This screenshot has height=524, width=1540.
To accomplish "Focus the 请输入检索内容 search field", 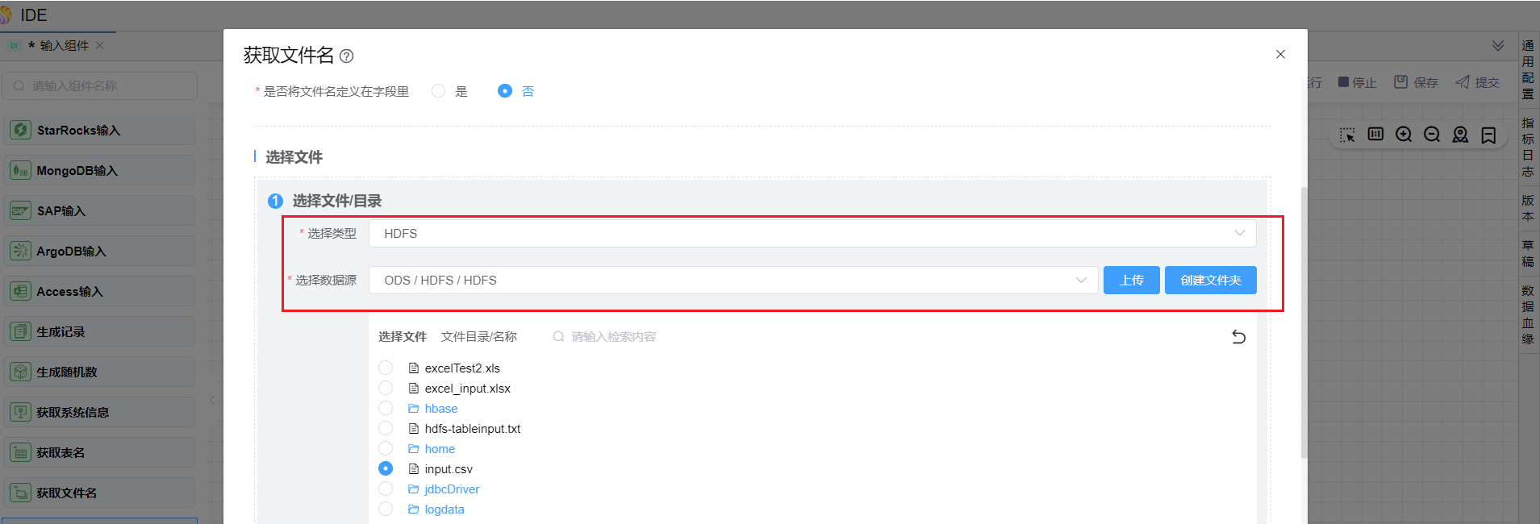I will 613,336.
